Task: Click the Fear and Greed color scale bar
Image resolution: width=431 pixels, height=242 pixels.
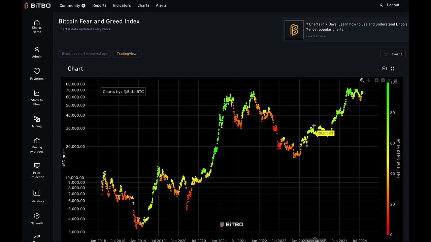Action: coord(388,158)
